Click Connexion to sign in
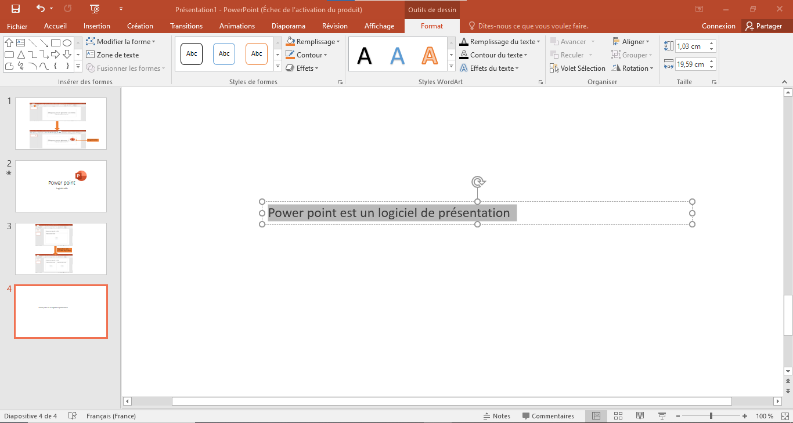793x423 pixels. (x=718, y=26)
